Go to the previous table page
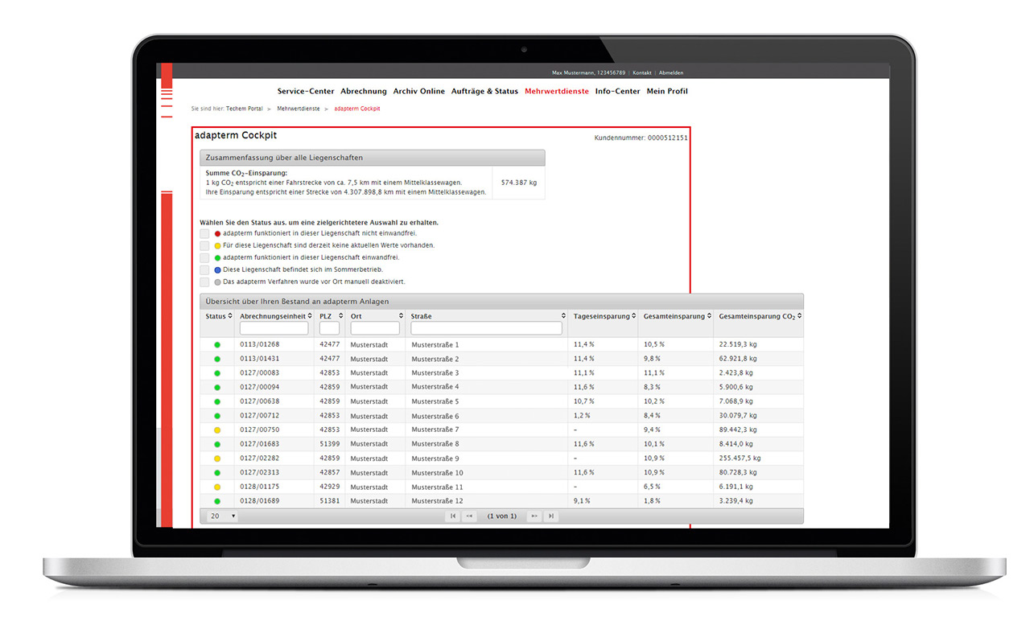 [469, 516]
